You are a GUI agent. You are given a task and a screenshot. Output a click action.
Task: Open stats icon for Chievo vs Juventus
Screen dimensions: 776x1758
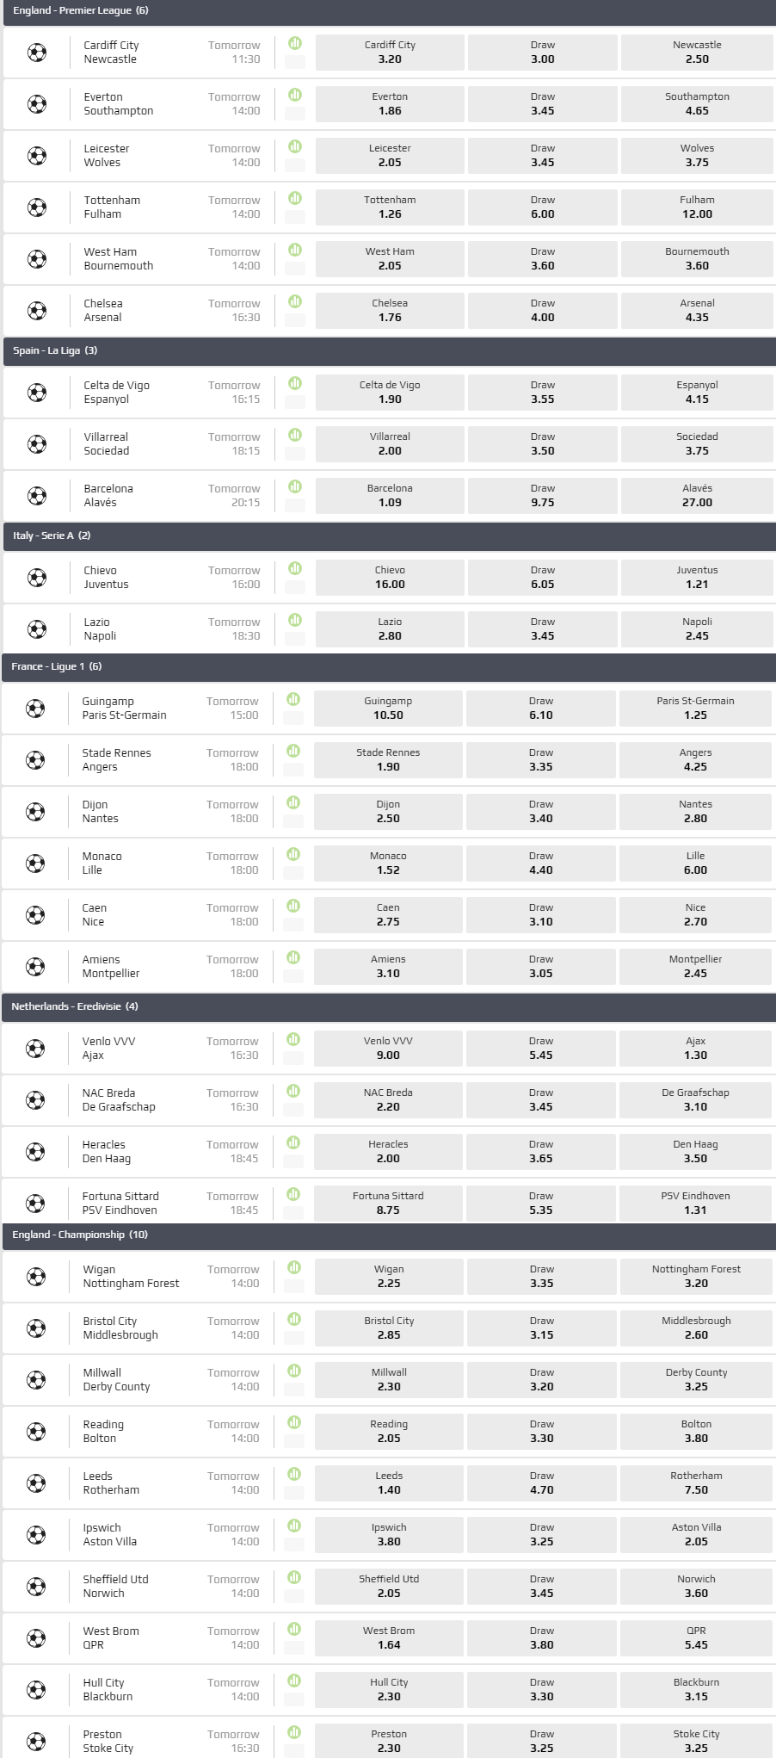(x=295, y=568)
